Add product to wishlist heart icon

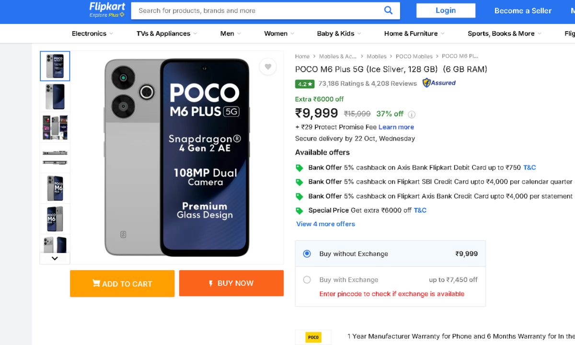tap(268, 67)
